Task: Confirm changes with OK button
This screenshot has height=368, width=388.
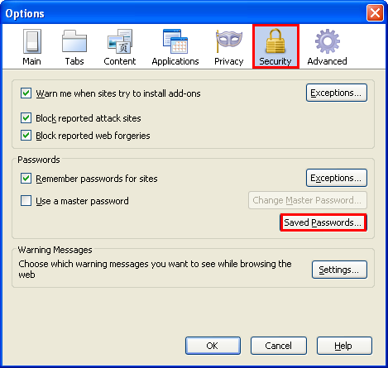Action: (x=213, y=346)
